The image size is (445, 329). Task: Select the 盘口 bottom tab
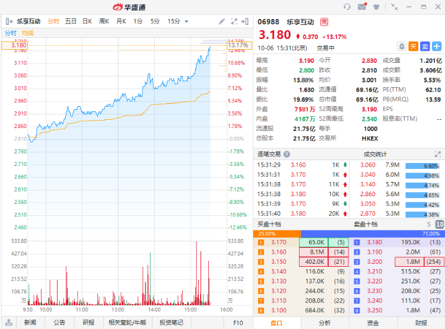276,323
